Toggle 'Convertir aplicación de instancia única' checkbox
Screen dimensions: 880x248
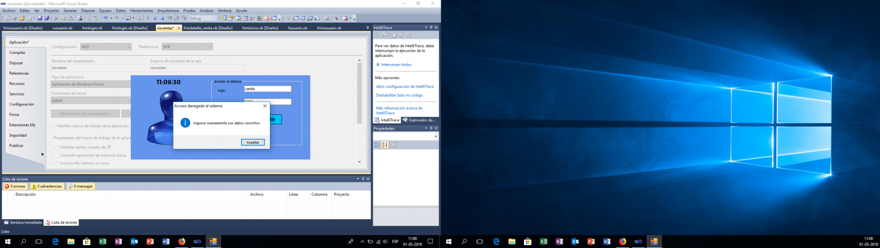coord(56,155)
